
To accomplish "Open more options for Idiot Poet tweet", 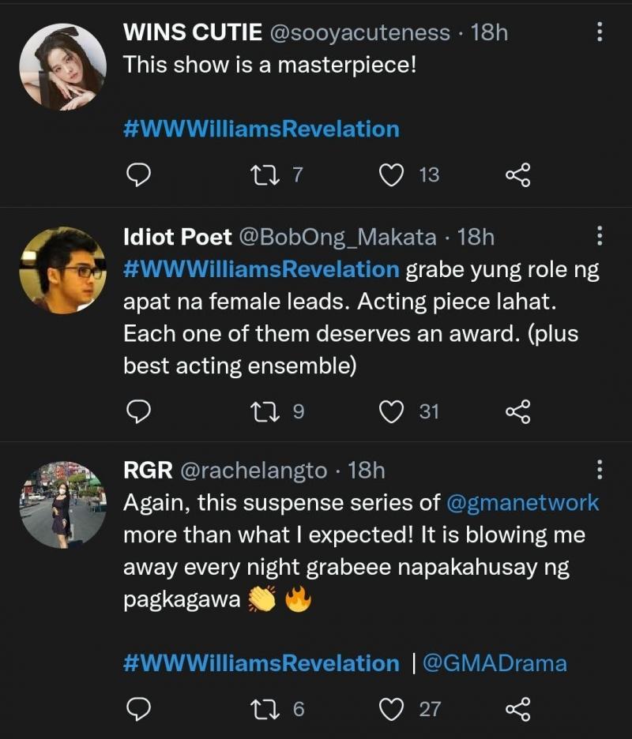I will 599,235.
